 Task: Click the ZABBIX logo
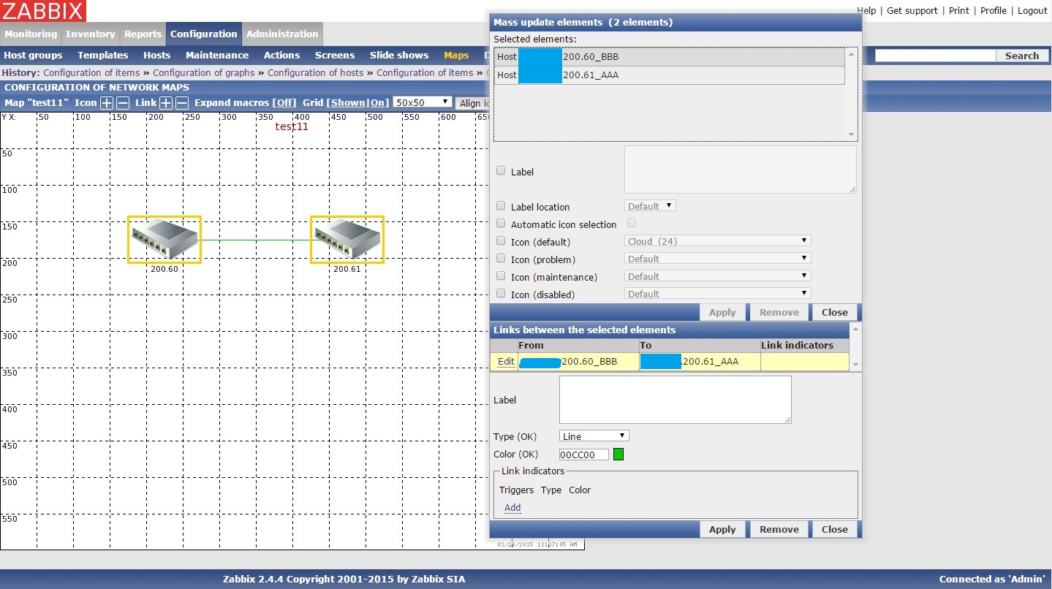(x=43, y=11)
